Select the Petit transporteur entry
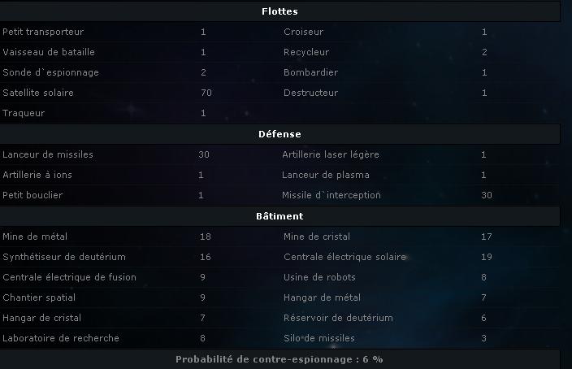 (x=43, y=32)
